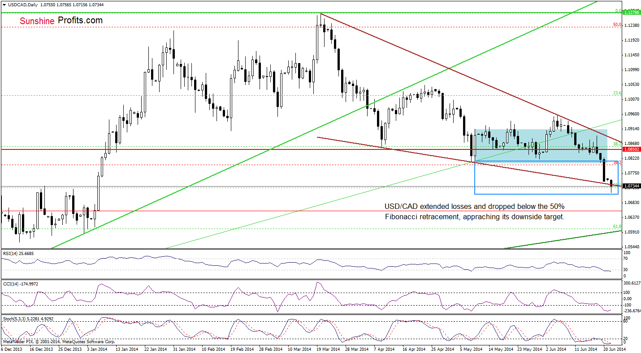This screenshot has height=353, width=641.
Task: Click the red 1.08502 price tag
Action: 631,149
